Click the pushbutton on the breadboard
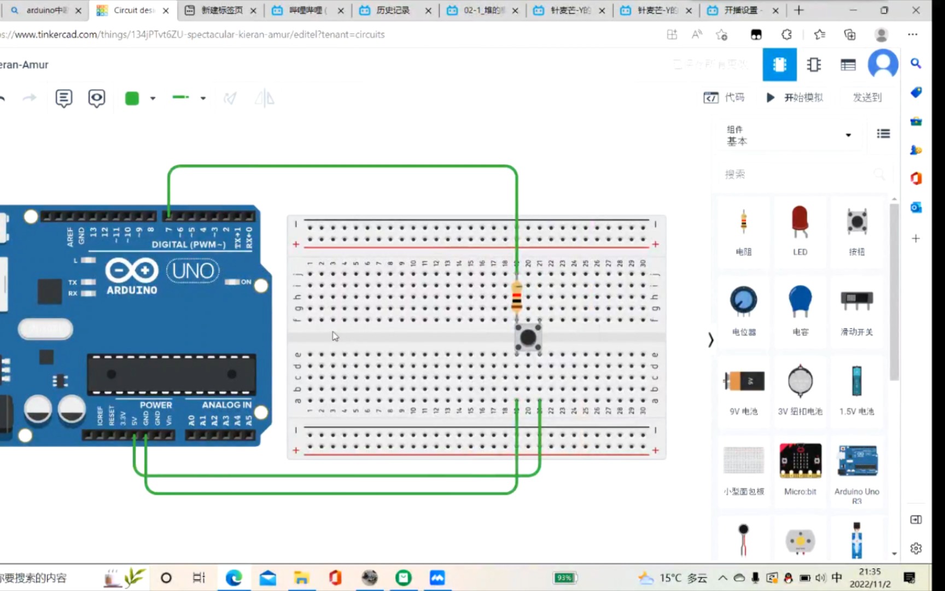Viewport: 945px width, 591px height. pyautogui.click(x=528, y=338)
